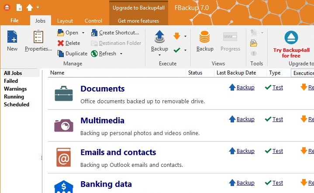Viewport: 314px width, 193px height.
Task: Click the Test link for Emails and contacts
Action: coord(277,151)
